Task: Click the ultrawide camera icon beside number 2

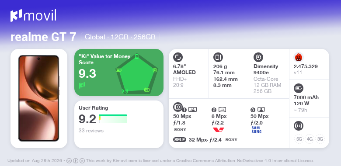Action: pos(222,110)
